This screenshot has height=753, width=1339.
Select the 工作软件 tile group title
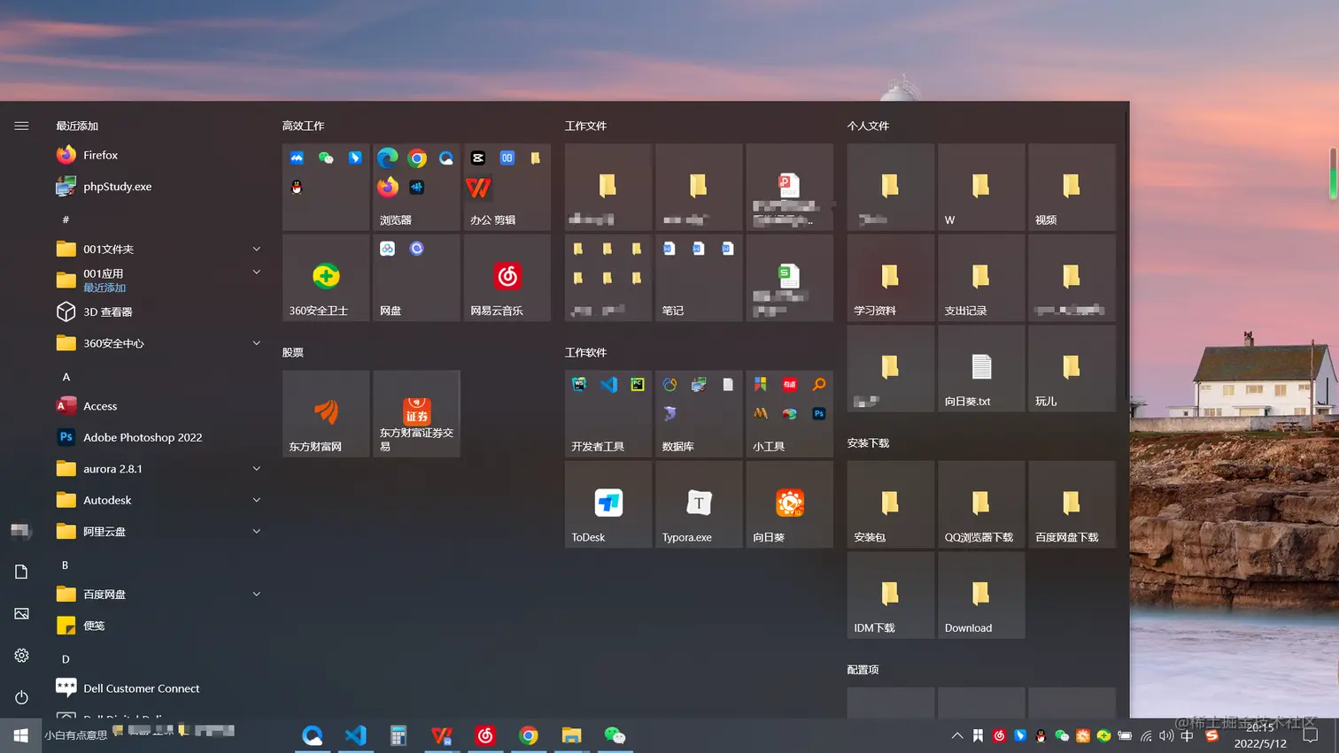pyautogui.click(x=586, y=352)
